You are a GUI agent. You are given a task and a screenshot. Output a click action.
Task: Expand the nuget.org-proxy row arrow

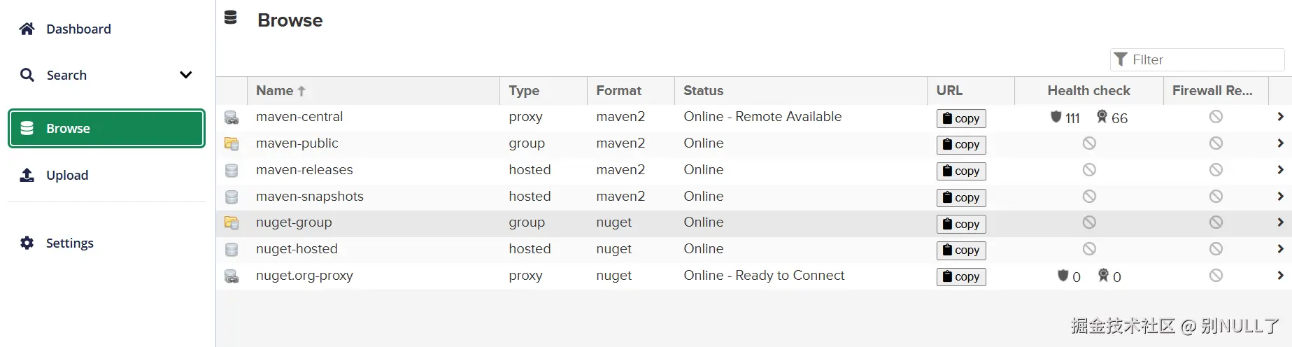[x=1279, y=276]
